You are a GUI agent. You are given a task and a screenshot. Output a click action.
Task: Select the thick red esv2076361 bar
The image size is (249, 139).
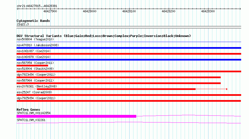tap(116, 89)
